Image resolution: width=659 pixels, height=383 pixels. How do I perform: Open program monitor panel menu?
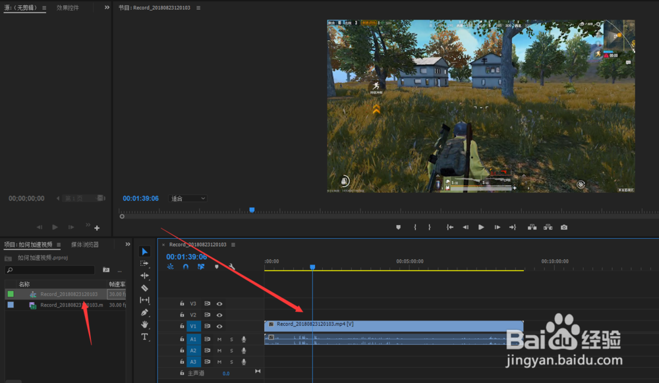coord(198,8)
